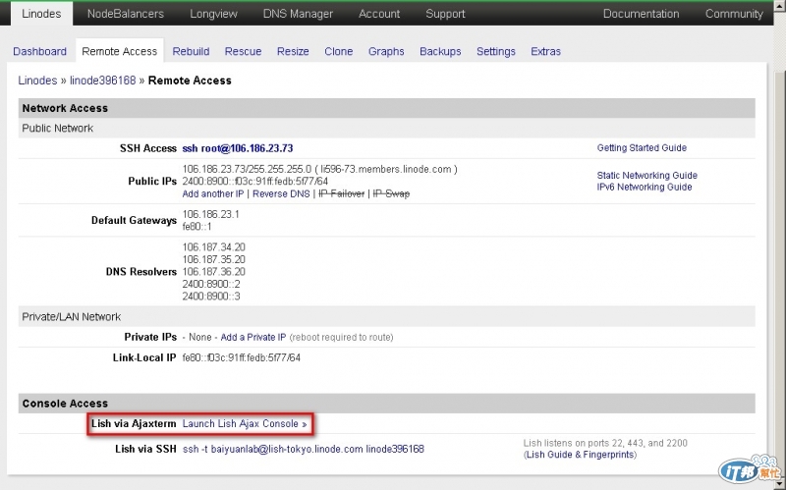Open the Support menu item
The image size is (786, 490).
[x=445, y=14]
